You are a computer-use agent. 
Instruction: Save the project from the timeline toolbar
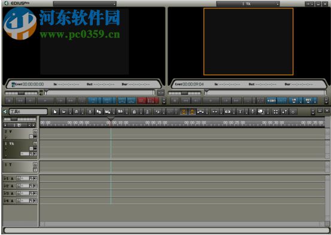77,112
